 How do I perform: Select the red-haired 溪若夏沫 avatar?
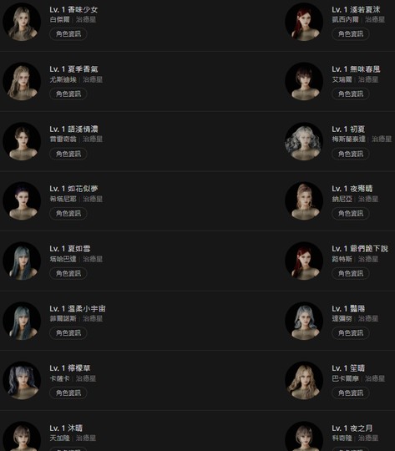(x=304, y=22)
